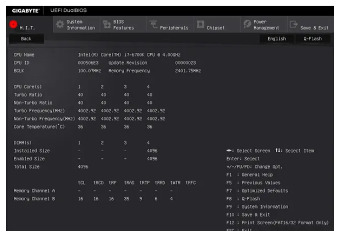Click the CPU Name entry

(x=24, y=55)
